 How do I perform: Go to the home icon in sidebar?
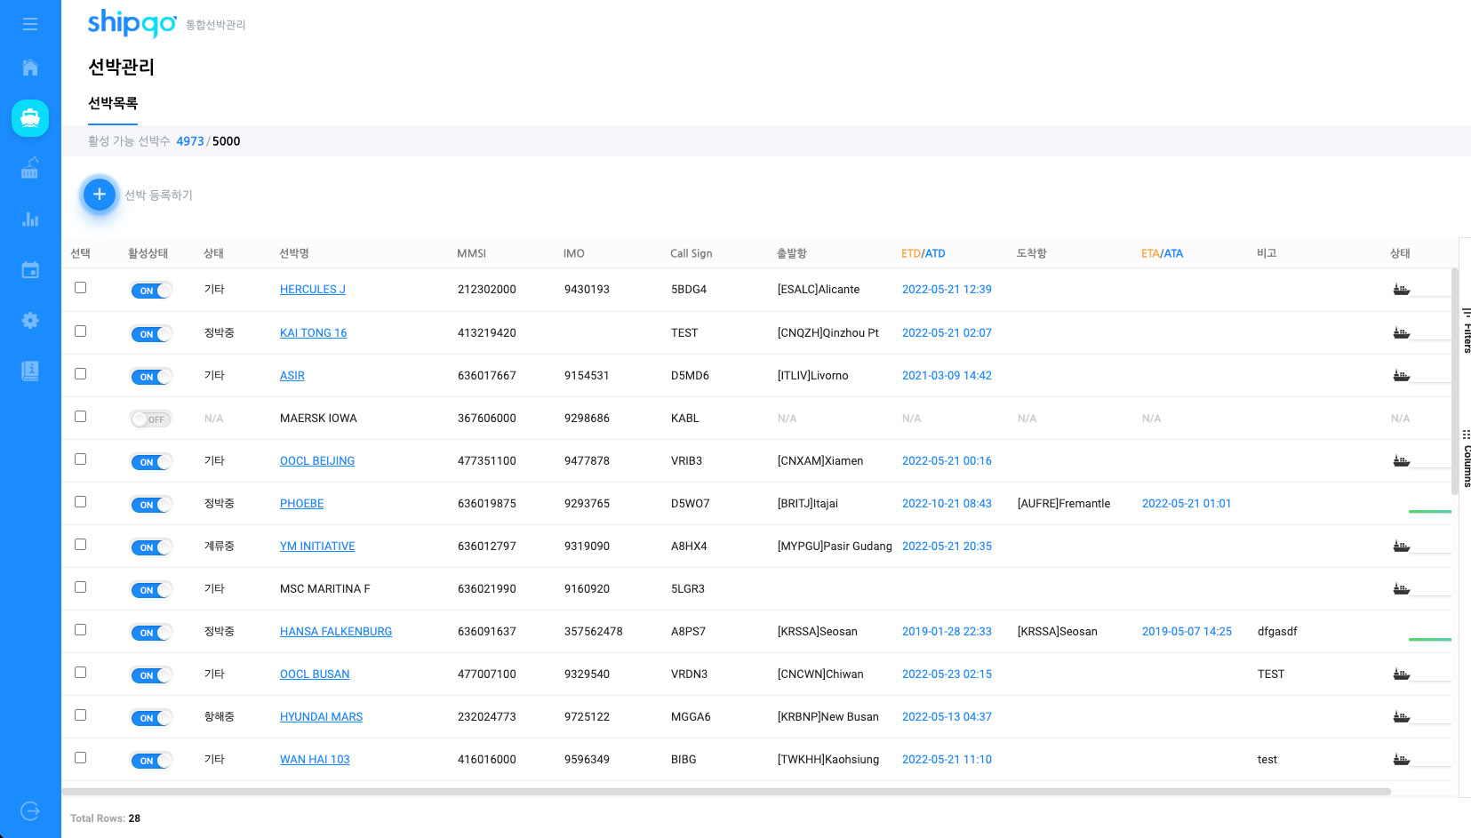(x=30, y=68)
